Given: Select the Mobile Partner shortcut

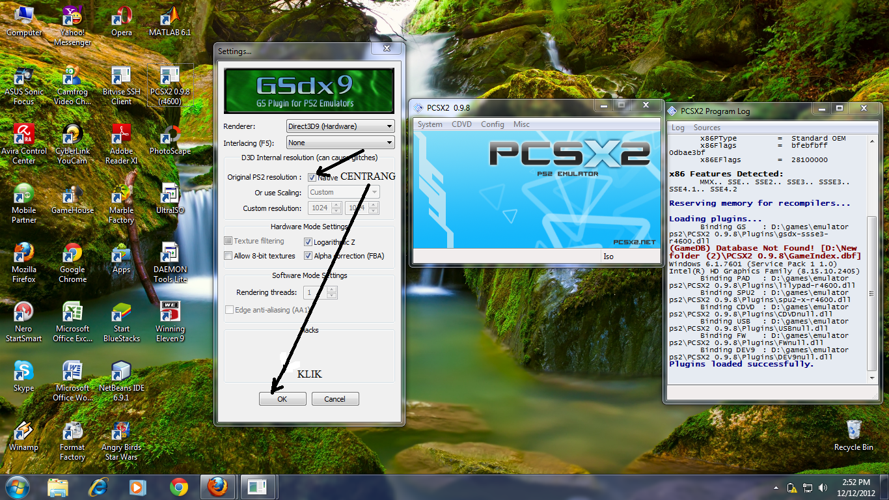Looking at the screenshot, I should [24, 204].
